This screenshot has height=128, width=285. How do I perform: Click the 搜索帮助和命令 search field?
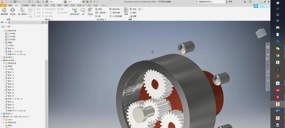211,2
